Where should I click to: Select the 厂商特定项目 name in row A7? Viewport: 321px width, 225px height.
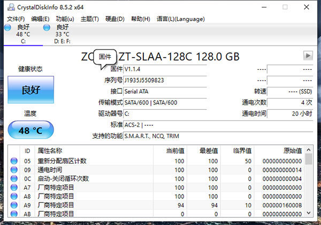pos(56,188)
